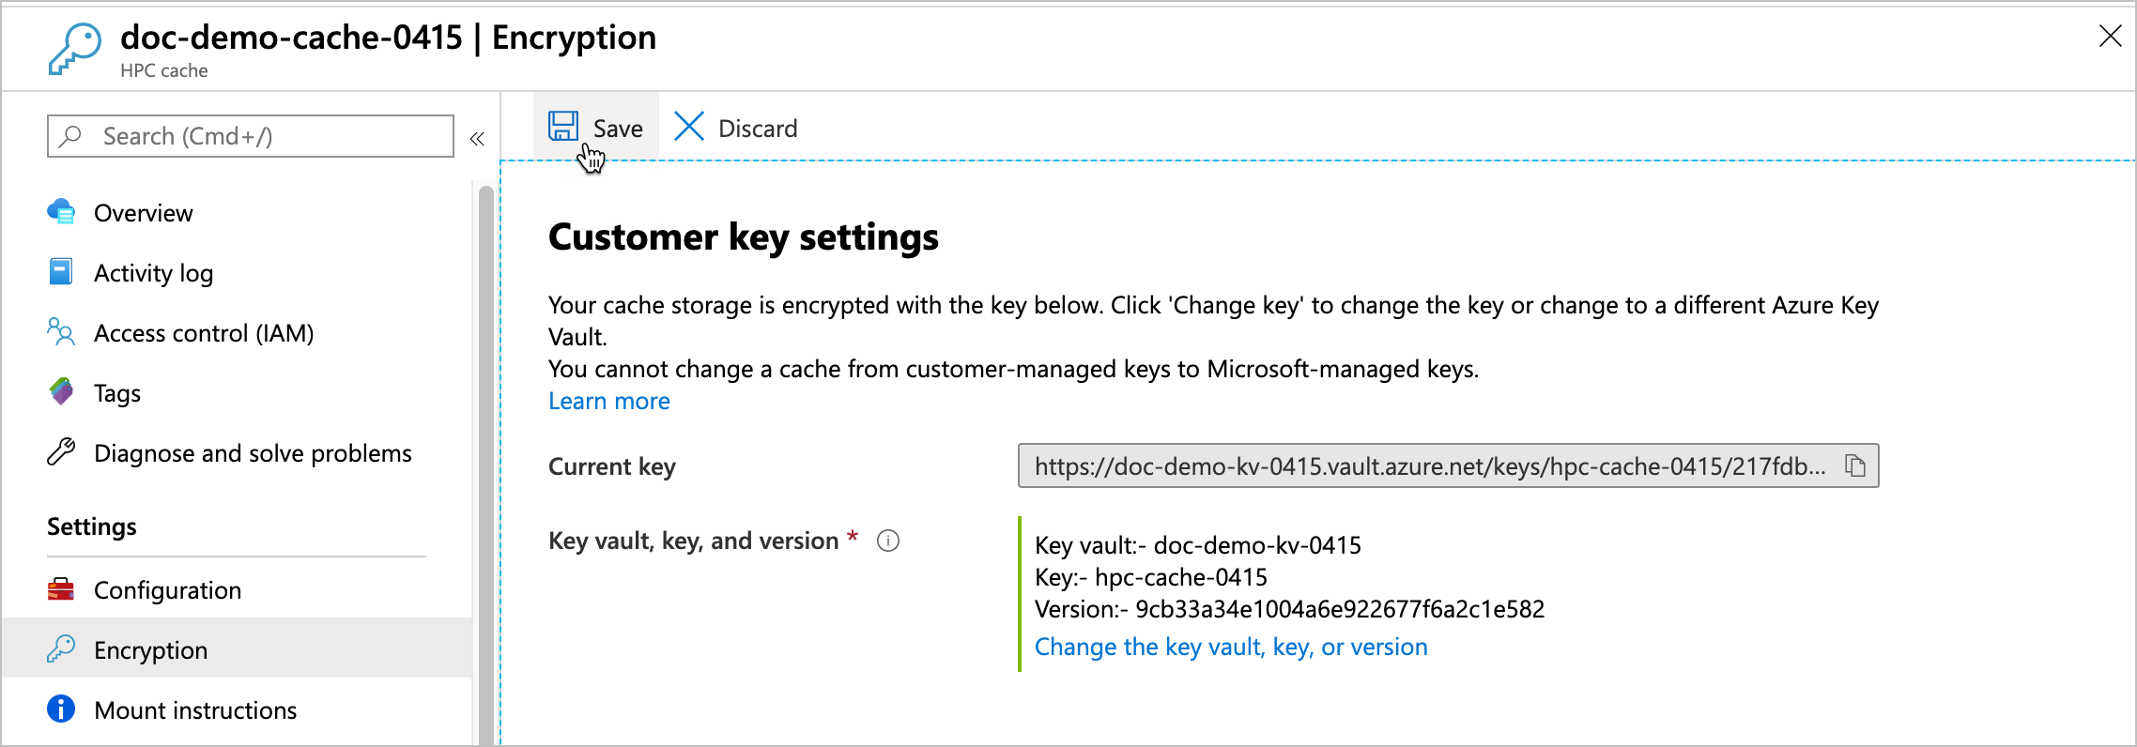The image size is (2137, 747).
Task: Click the Discard X icon
Action: point(689,127)
